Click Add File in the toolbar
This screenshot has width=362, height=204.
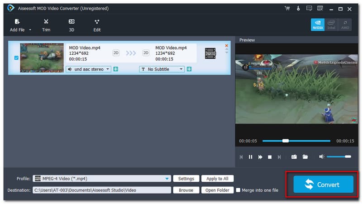tap(18, 25)
